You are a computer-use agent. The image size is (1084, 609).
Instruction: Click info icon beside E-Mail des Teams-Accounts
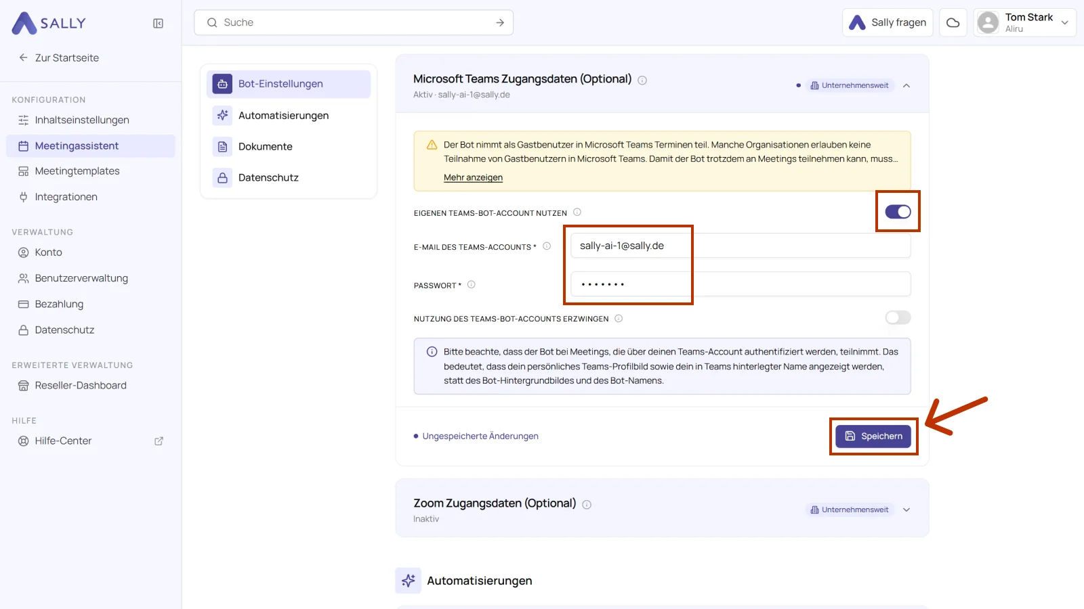click(x=547, y=246)
